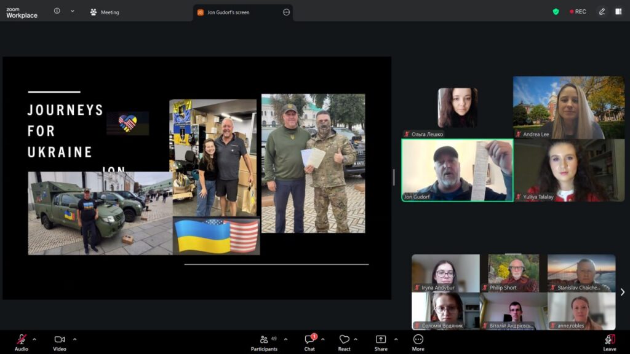630x354 pixels.
Task: Expand the audio options chevron
Action: (x=34, y=339)
